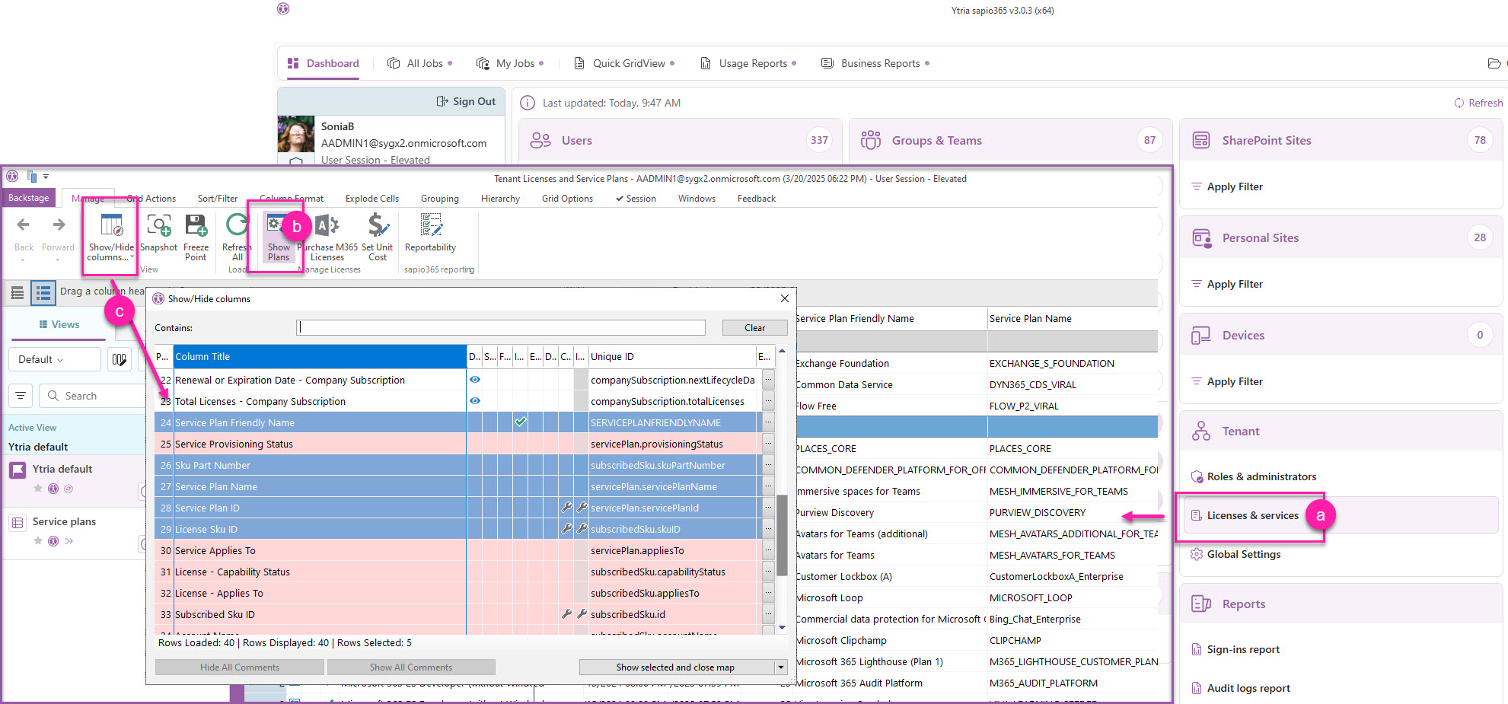This screenshot has width=1508, height=704.
Task: Open ellipsis for Renewal or Expiration Date row
Action: click(x=768, y=380)
